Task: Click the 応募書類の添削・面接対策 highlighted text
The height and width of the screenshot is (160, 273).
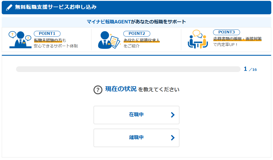Action: click(x=237, y=39)
